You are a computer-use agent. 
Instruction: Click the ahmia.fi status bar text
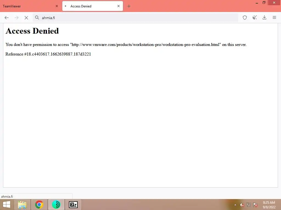[7, 196]
